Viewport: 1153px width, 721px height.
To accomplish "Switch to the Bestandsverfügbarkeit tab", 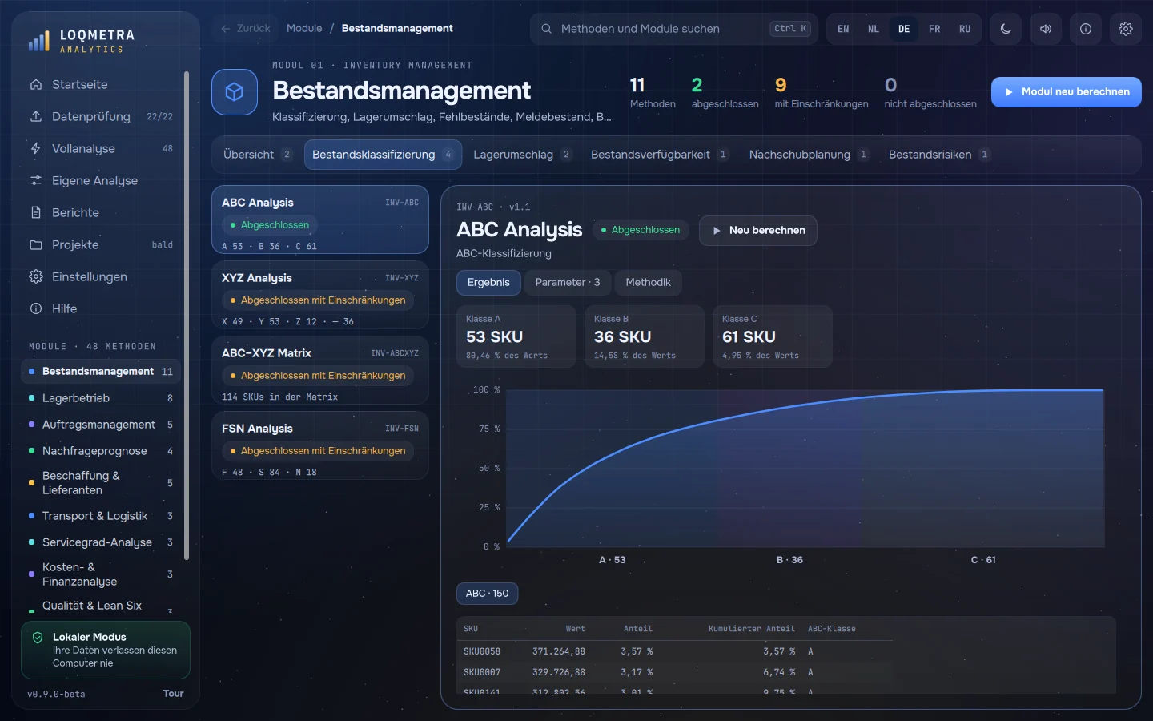I will click(x=660, y=155).
